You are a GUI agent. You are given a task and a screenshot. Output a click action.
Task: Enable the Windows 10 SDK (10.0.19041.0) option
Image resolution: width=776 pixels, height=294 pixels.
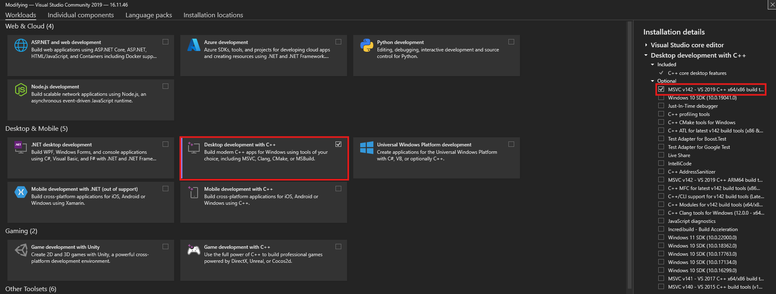(x=661, y=98)
